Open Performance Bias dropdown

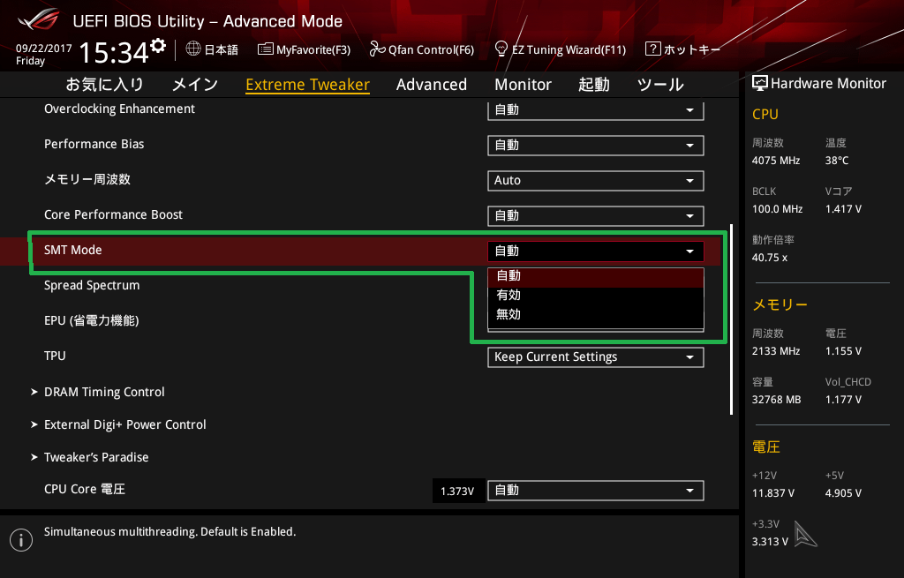pos(596,146)
